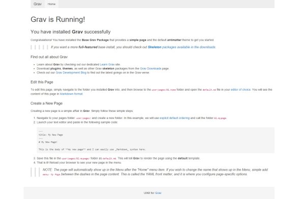Screen dimensions: 305x199
Task: Click the 'Grav is Running!' heading
Action: (x=58, y=19)
